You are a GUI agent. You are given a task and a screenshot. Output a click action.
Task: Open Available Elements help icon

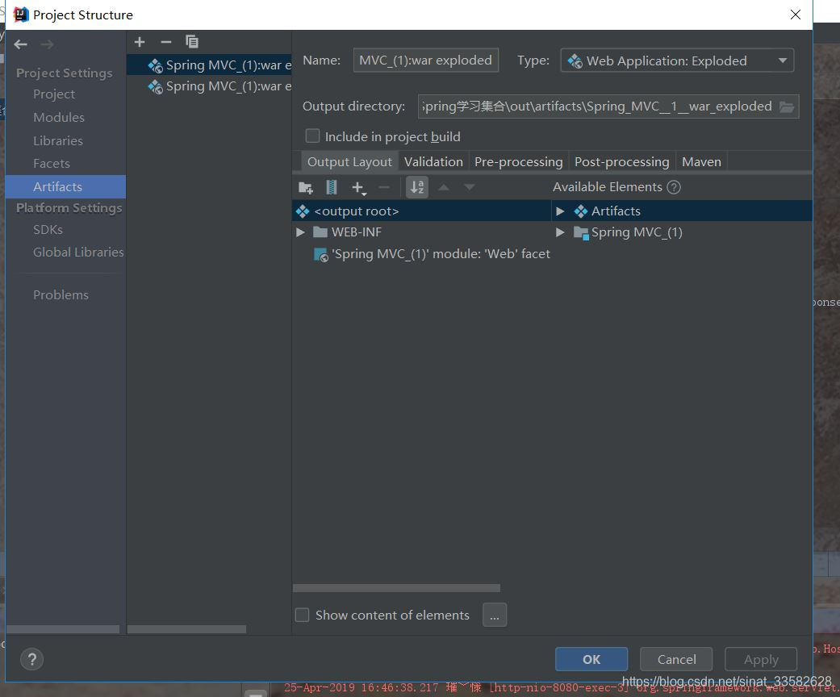[674, 187]
